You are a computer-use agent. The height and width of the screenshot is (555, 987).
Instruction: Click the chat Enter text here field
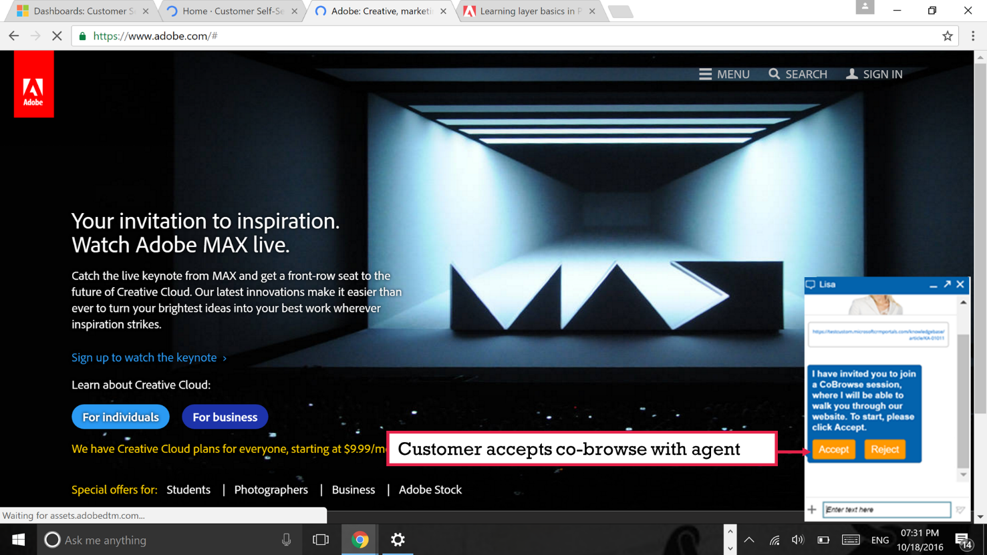886,510
